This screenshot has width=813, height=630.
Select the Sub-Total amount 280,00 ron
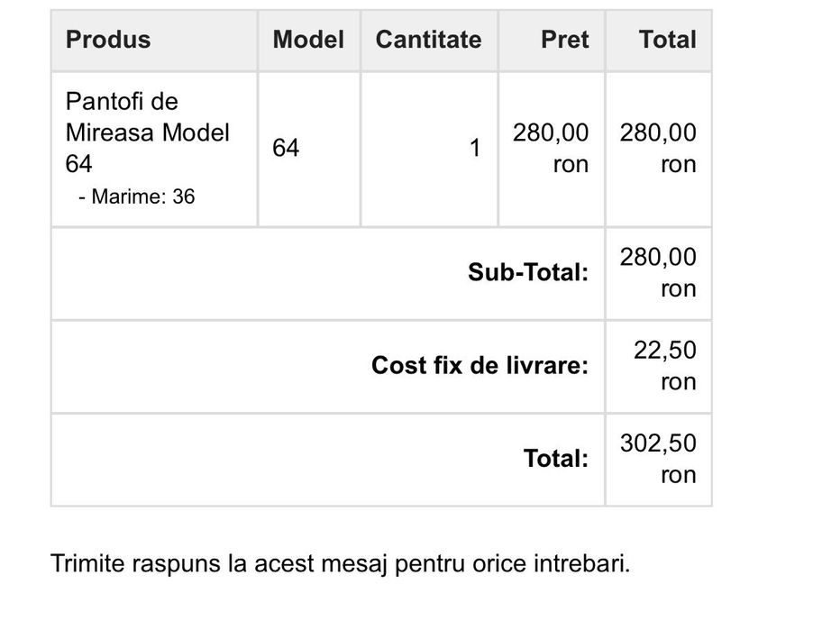point(658,273)
